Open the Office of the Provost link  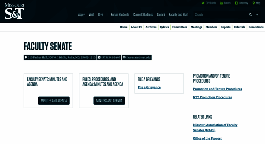point(207,139)
